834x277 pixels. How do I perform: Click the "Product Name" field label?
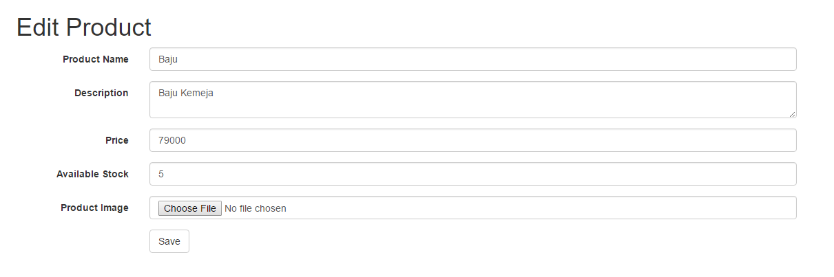96,59
